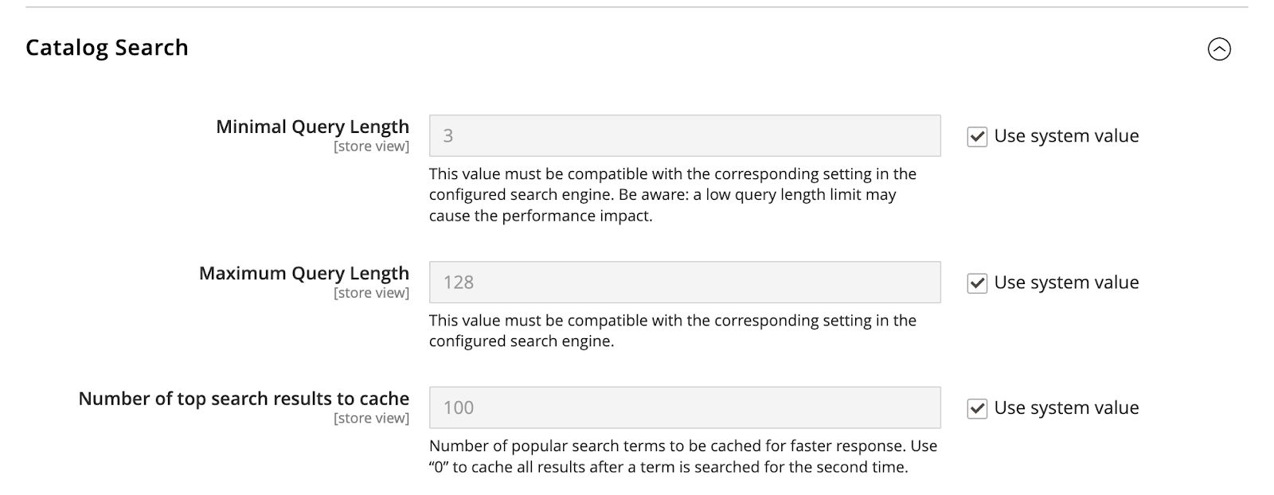Click the Maximum Query Length input field

pyautogui.click(x=685, y=282)
